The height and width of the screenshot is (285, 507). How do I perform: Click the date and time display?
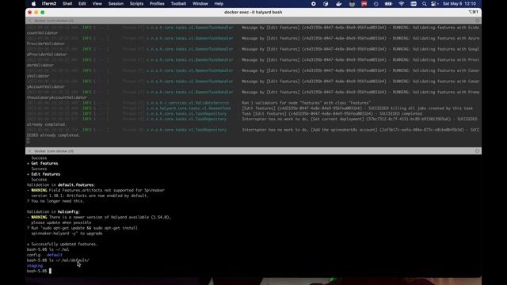[x=459, y=4]
